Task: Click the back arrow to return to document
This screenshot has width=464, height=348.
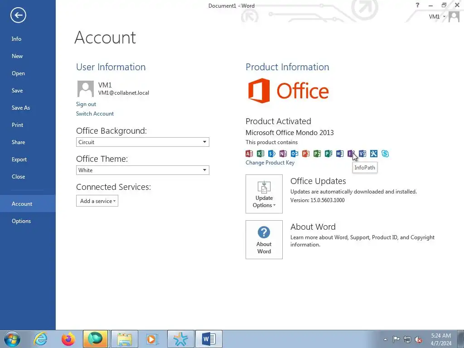Action: pos(18,15)
